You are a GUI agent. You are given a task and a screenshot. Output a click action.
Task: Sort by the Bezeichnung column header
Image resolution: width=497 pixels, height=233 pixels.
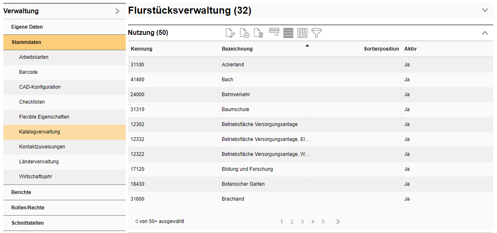[x=237, y=49]
